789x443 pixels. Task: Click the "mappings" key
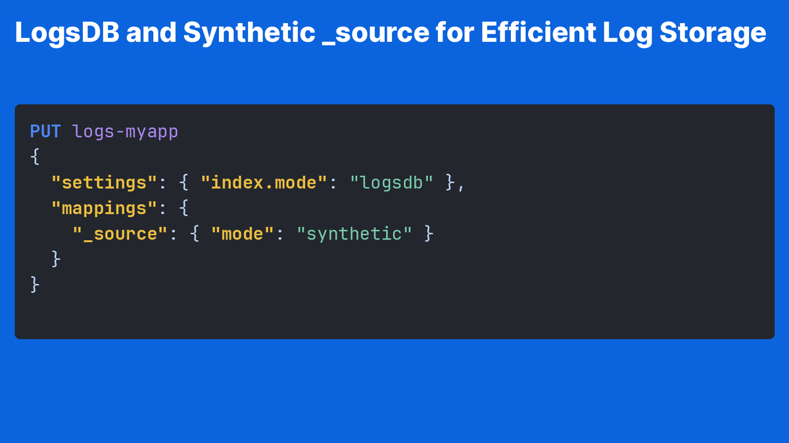[104, 209]
